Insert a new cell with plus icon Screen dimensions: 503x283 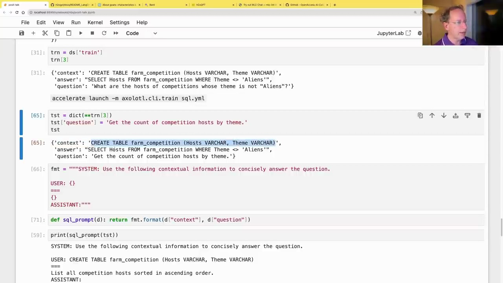coord(33,33)
